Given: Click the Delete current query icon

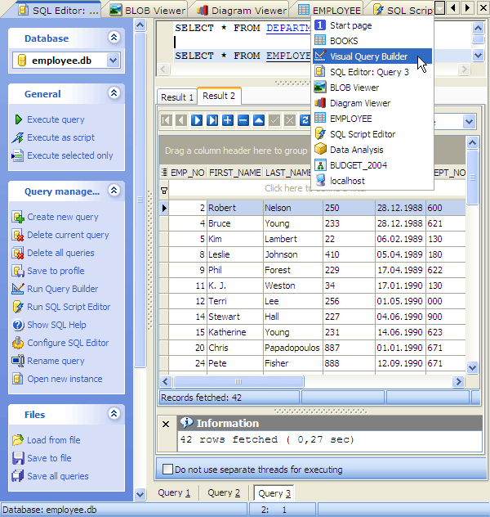Looking at the screenshot, I should [x=18, y=235].
